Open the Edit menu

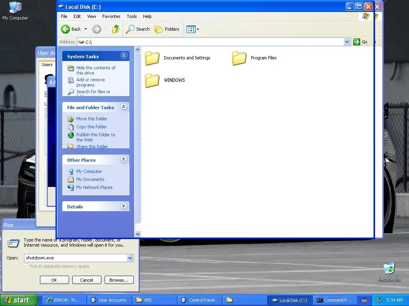click(x=77, y=16)
